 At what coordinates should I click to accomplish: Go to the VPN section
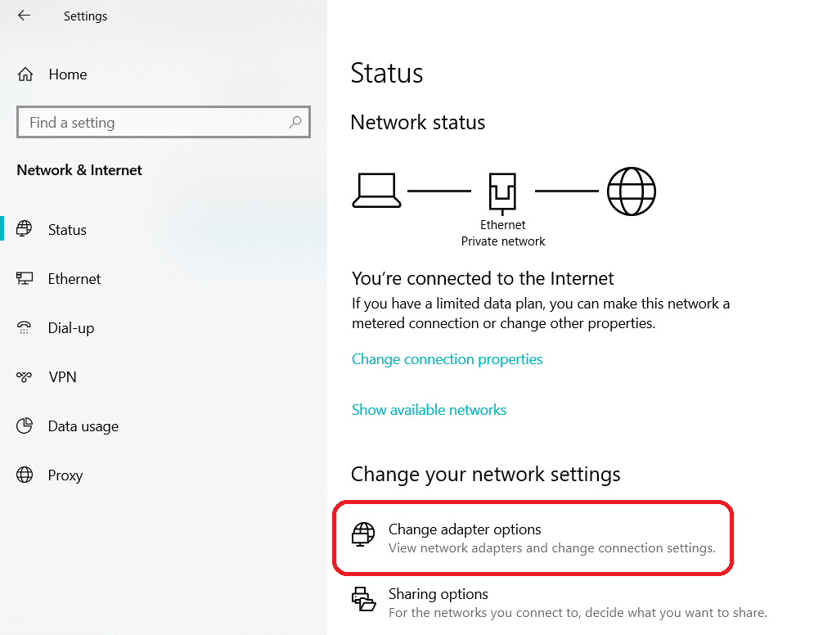tap(62, 377)
